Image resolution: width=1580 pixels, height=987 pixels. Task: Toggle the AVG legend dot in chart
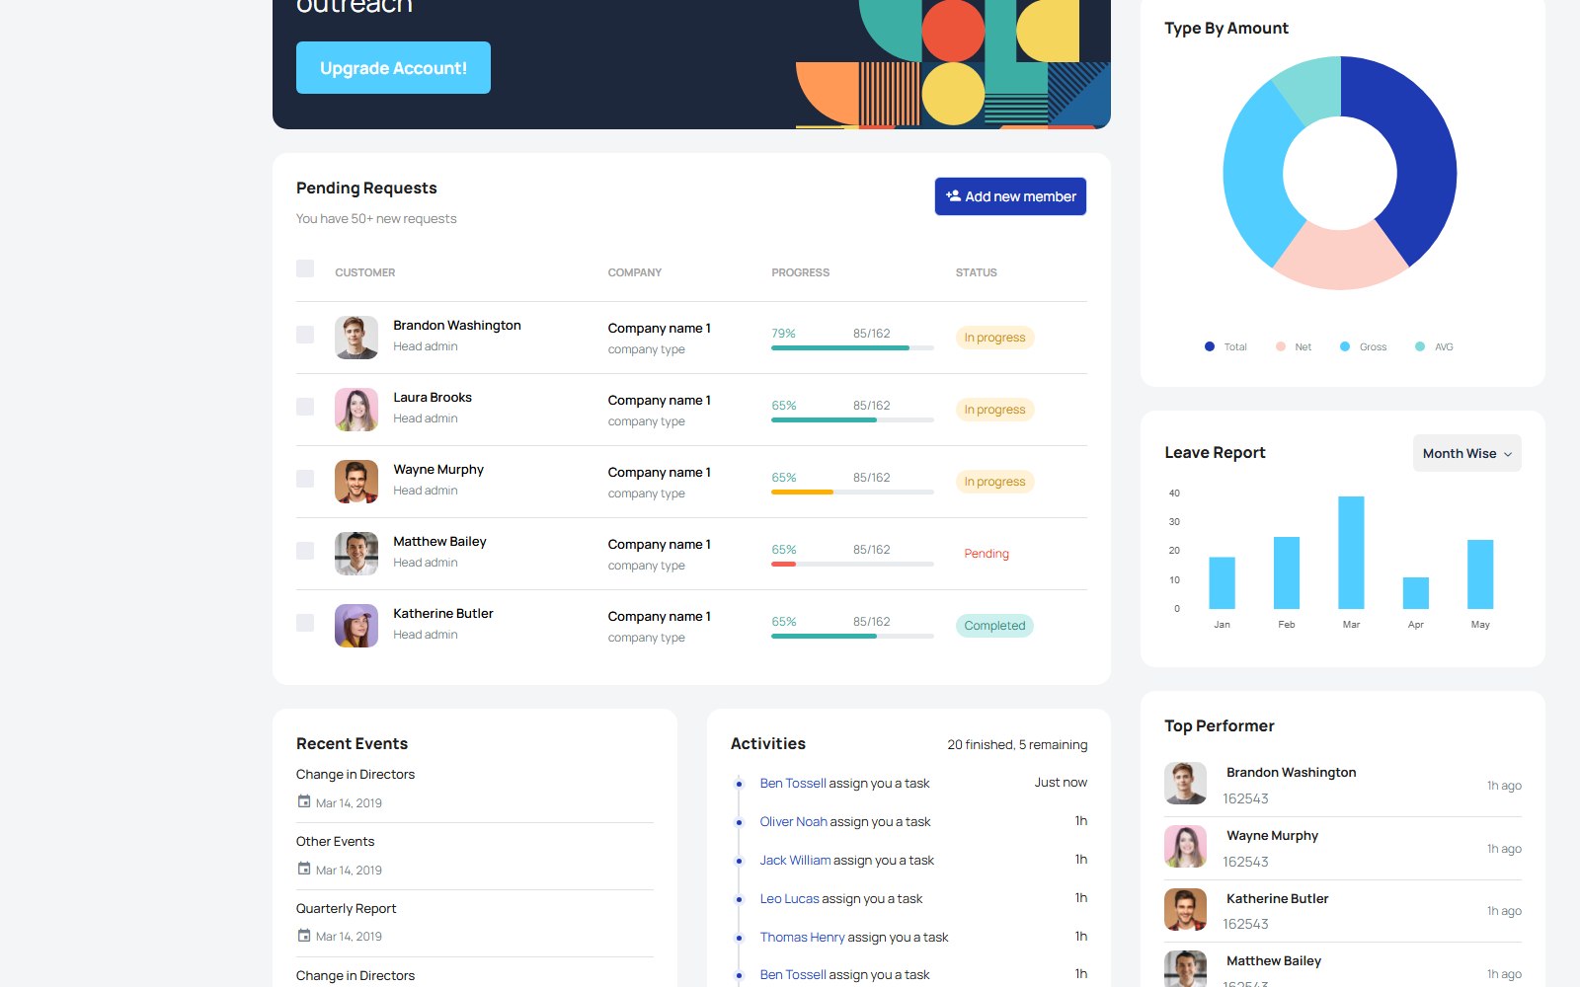click(1420, 346)
